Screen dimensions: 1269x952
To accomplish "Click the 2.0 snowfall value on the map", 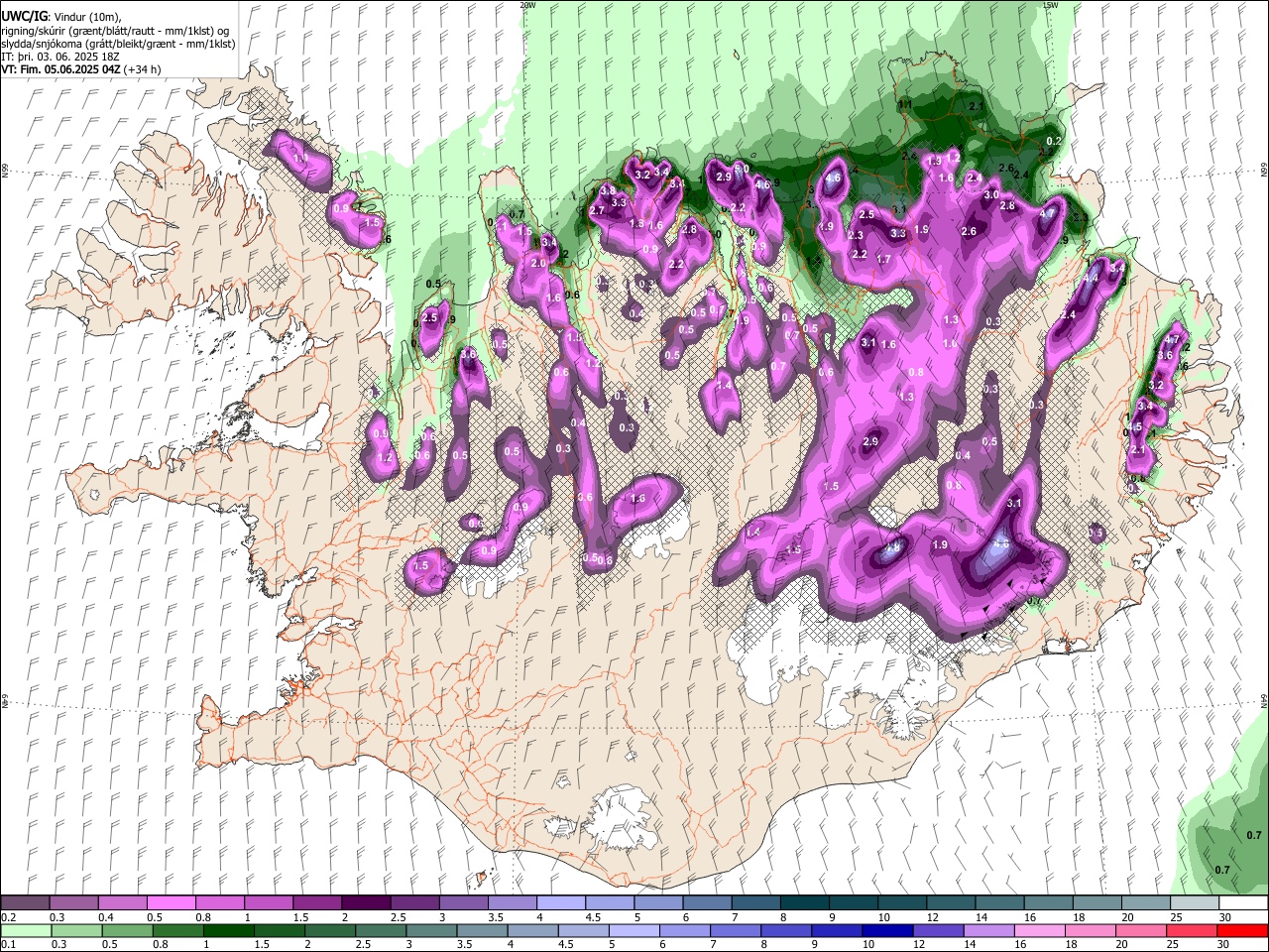I will [x=538, y=263].
